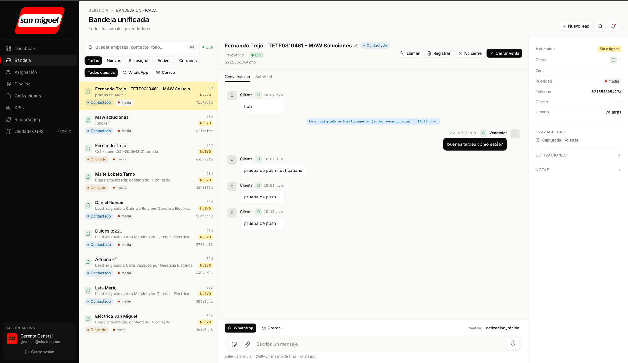This screenshot has width=628, height=363.
Task: Click the Registrar button
Action: (x=439, y=53)
